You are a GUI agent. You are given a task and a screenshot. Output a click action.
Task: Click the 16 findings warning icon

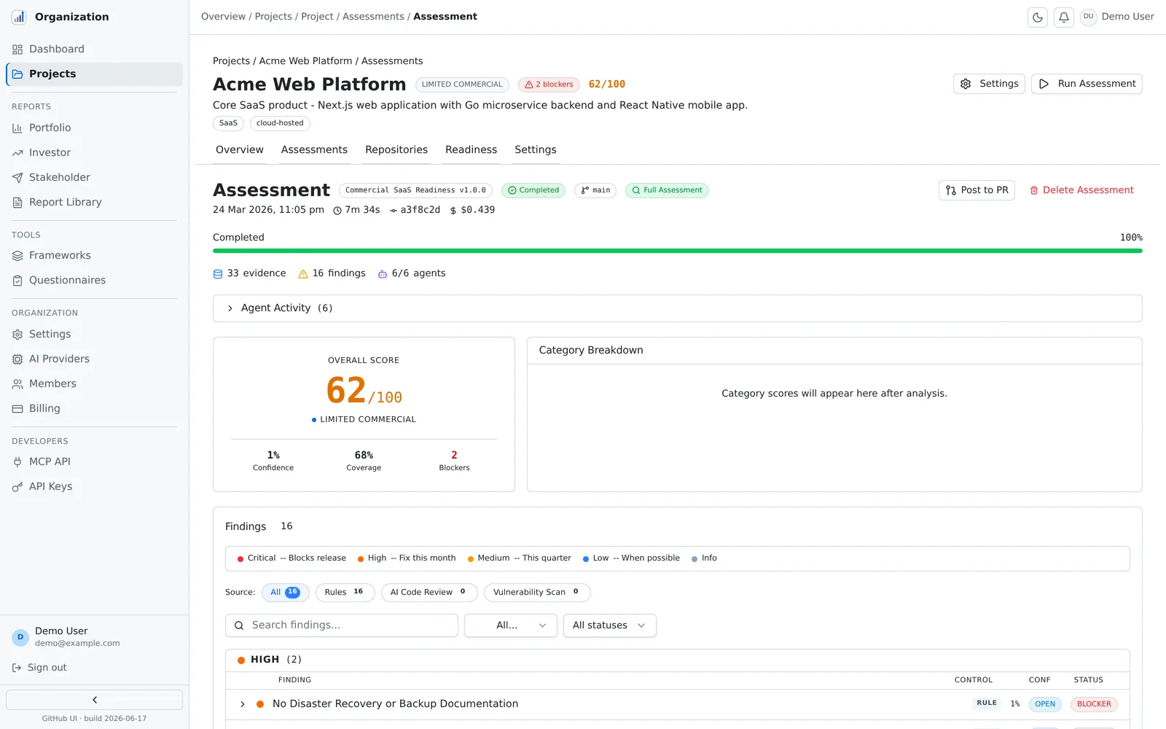[303, 274]
